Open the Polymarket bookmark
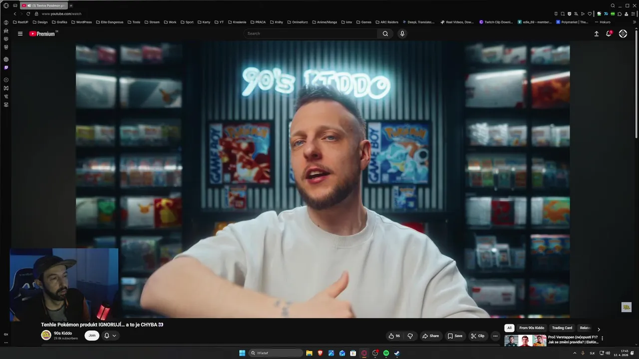 point(572,22)
